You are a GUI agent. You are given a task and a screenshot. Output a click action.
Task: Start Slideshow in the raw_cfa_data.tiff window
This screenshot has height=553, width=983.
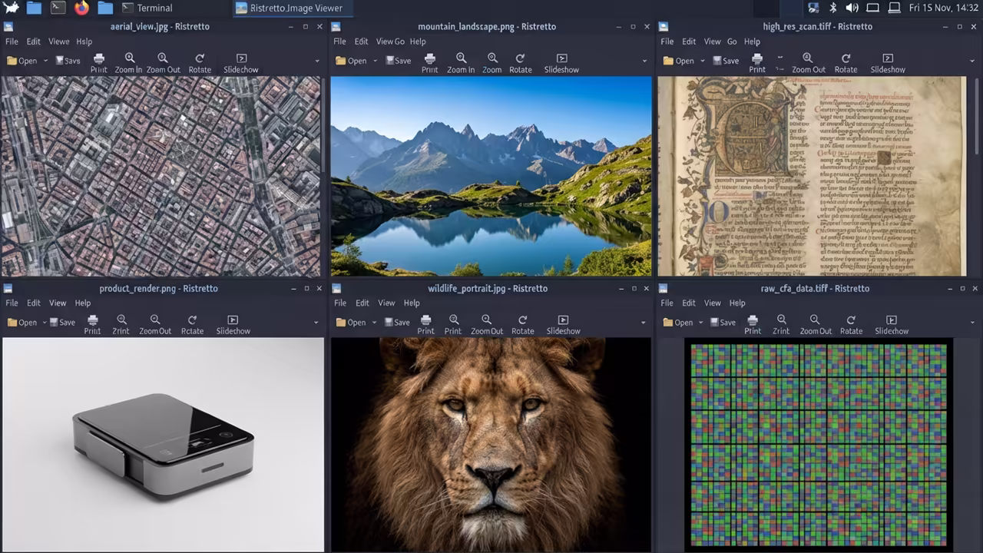click(892, 325)
